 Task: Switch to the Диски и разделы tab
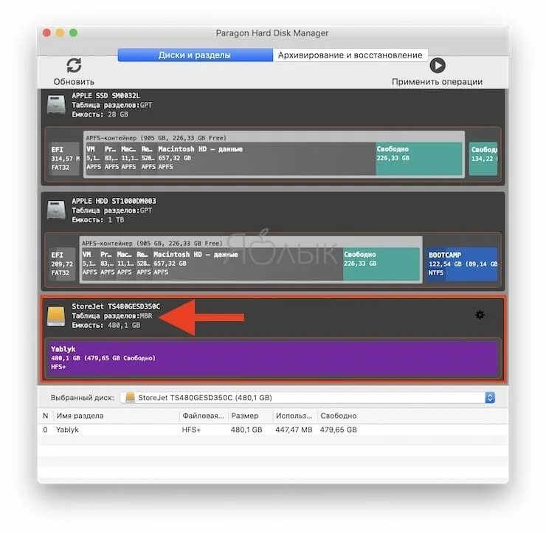195,55
